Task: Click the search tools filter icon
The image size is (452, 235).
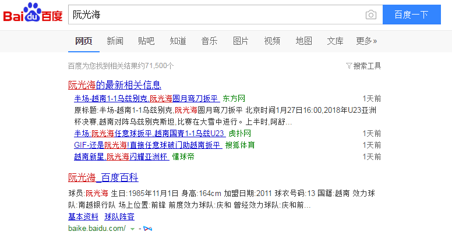Action: (349, 66)
